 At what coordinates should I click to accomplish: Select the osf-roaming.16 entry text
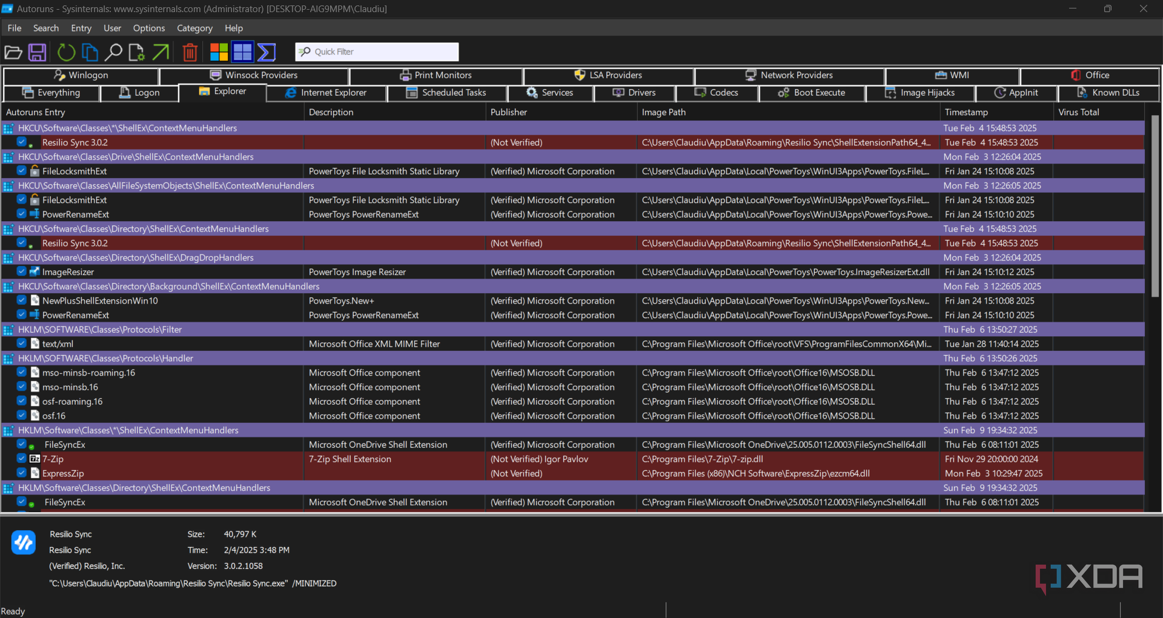pos(72,402)
